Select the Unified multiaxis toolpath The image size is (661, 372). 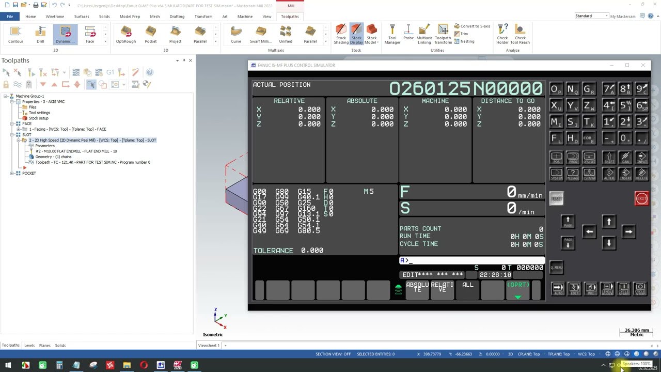click(x=286, y=35)
